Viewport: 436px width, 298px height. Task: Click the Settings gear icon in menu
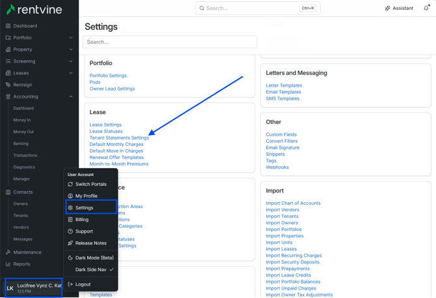(70, 208)
